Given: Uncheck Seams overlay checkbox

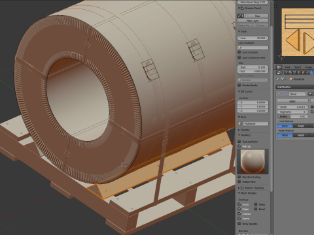Looking at the screenshot, I should coord(239,219).
